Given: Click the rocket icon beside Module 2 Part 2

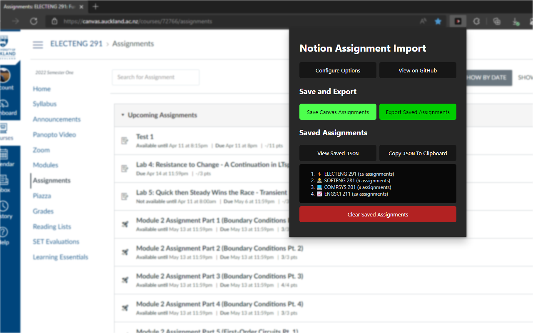Looking at the screenshot, I should [x=125, y=252].
